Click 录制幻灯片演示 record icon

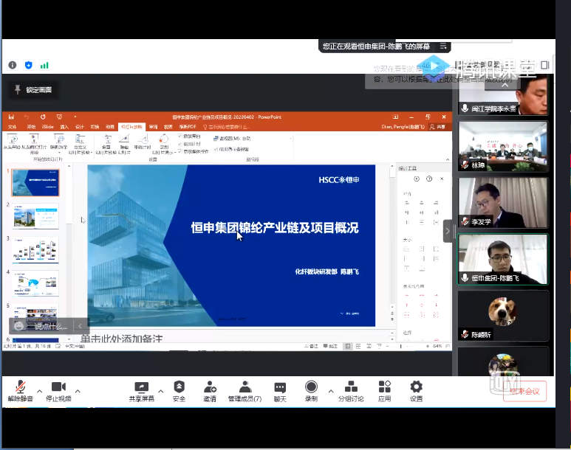[163, 144]
